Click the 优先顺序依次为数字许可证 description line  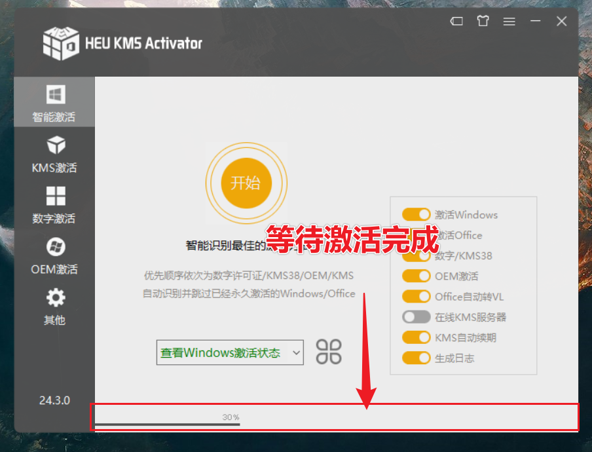point(248,276)
